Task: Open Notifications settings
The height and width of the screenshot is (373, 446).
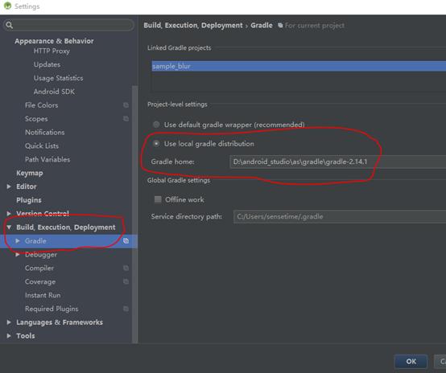Action: pyautogui.click(x=44, y=133)
